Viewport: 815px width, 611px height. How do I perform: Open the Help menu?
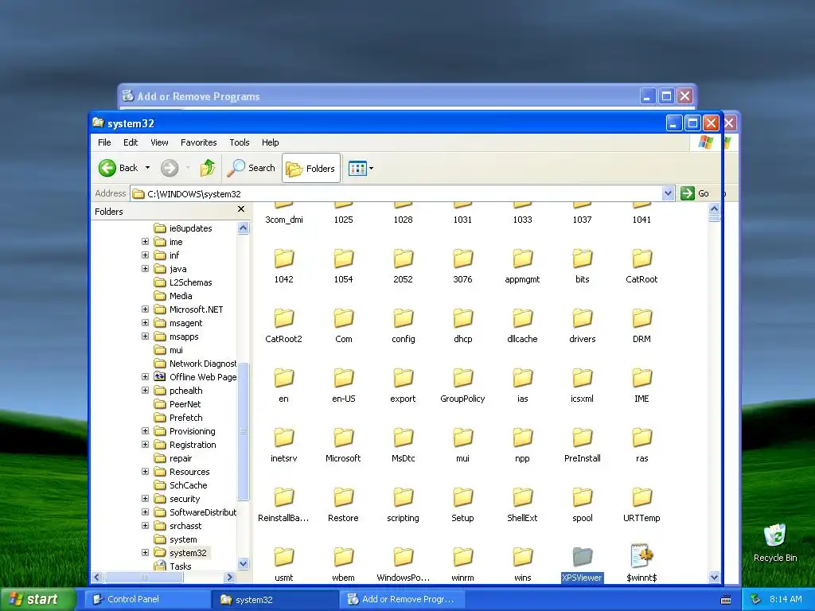[x=270, y=142]
